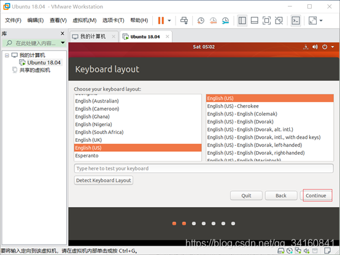Enter full screen mode icon
Viewport: 340px width, 255px height.
tap(266, 21)
